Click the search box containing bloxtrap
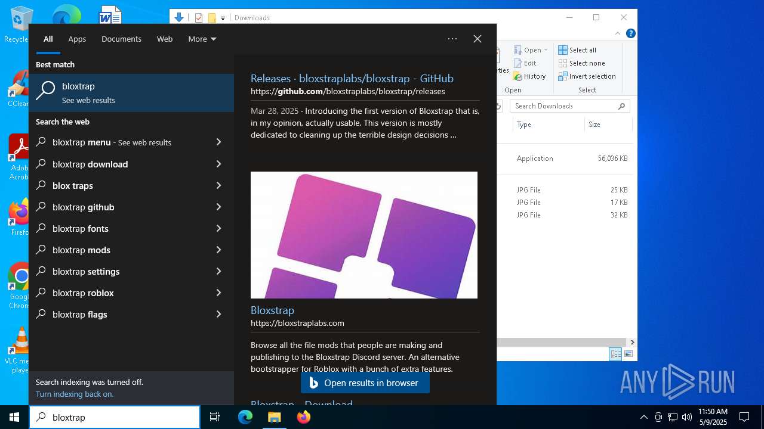This screenshot has width=764, height=429. [x=115, y=417]
